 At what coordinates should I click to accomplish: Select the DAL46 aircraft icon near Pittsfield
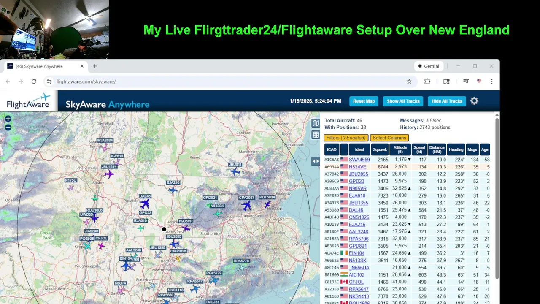click(145, 204)
